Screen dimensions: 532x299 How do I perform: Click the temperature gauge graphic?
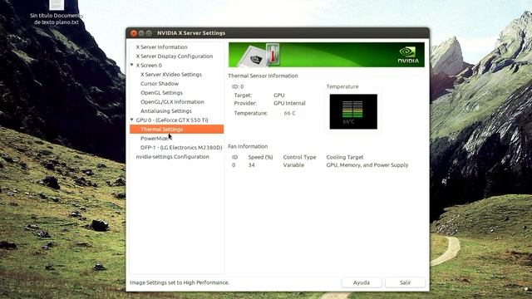tap(353, 111)
